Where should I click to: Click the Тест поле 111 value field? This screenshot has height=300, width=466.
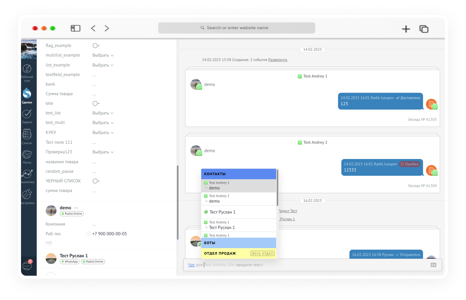[x=94, y=143]
